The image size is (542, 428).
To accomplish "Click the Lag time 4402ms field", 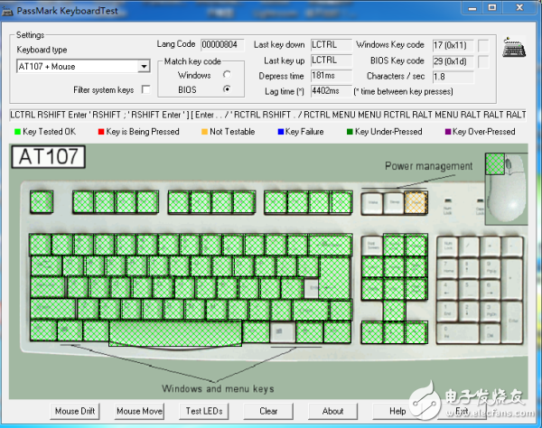I will 332,91.
